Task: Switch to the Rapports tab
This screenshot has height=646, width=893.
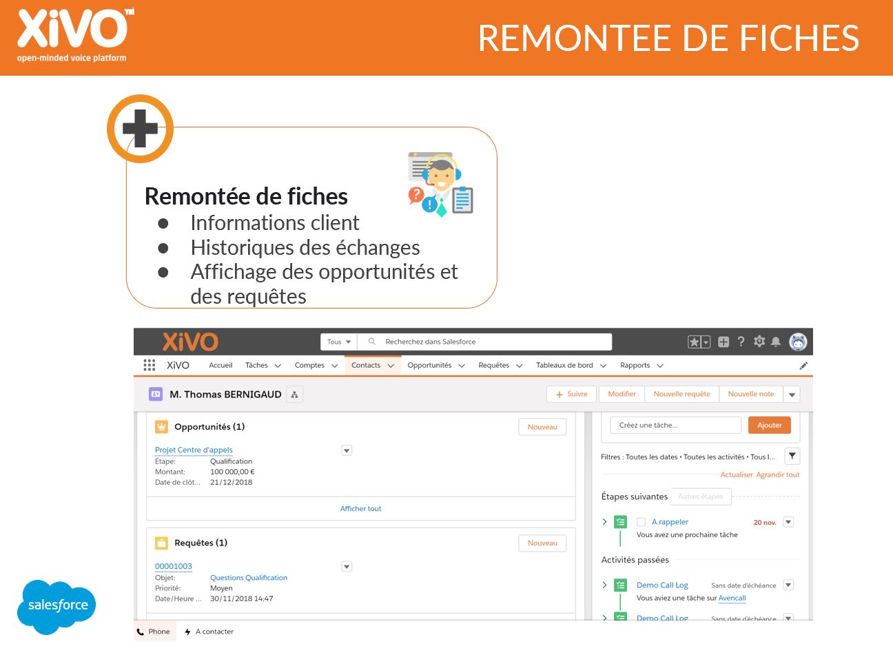Action: coord(635,366)
